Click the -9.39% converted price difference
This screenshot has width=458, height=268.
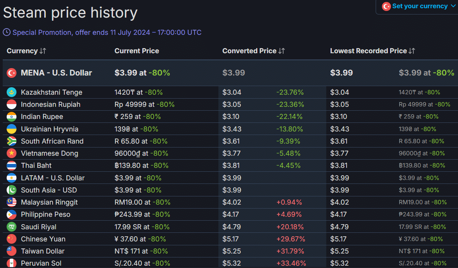tap(288, 141)
